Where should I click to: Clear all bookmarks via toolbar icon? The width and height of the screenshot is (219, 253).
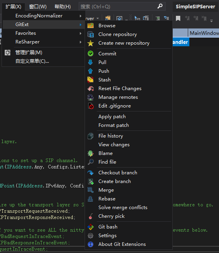tap(204, 18)
